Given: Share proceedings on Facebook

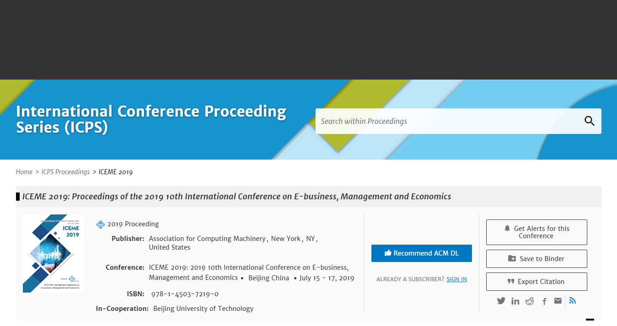Looking at the screenshot, I should (544, 301).
